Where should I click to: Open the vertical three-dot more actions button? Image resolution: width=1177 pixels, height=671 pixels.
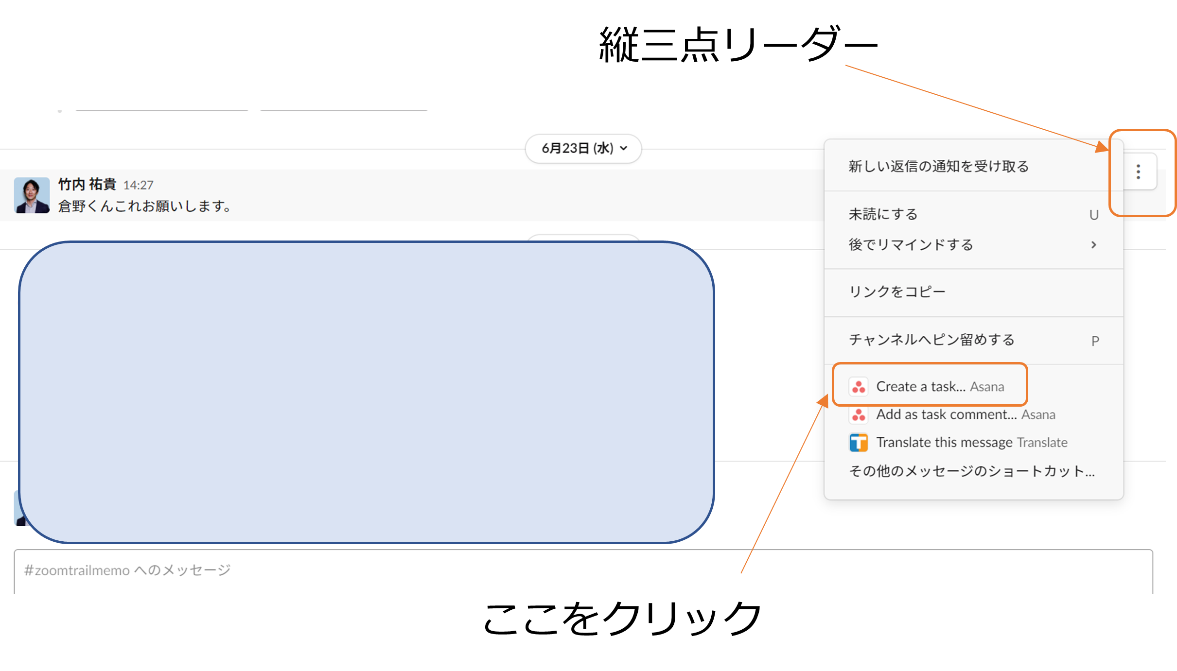(1138, 172)
